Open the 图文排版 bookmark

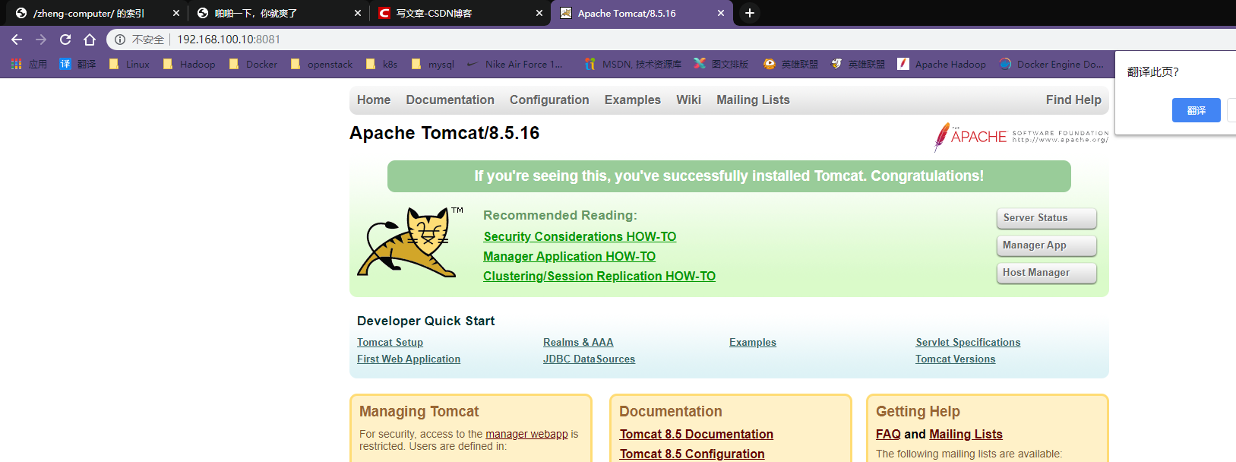(x=721, y=65)
